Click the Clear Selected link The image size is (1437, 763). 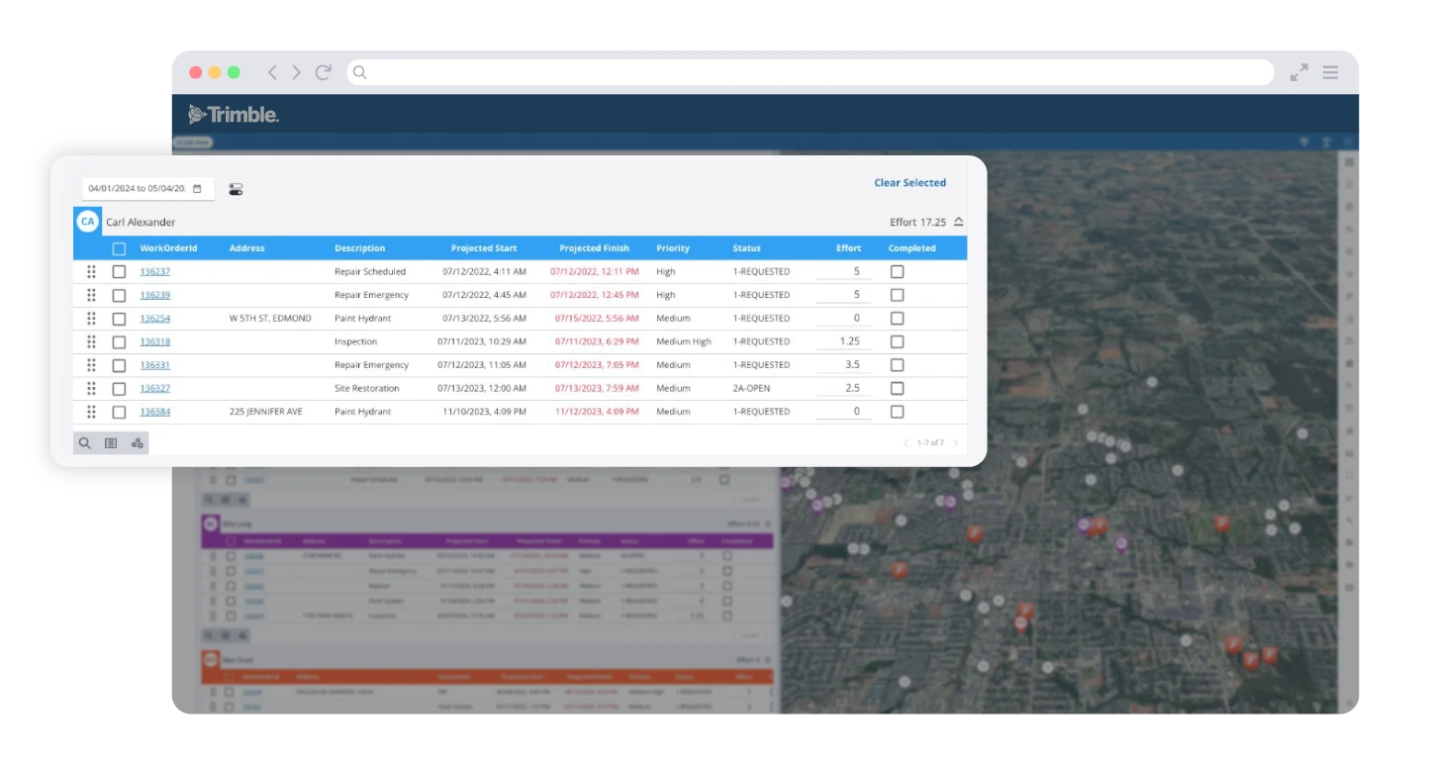tap(910, 183)
